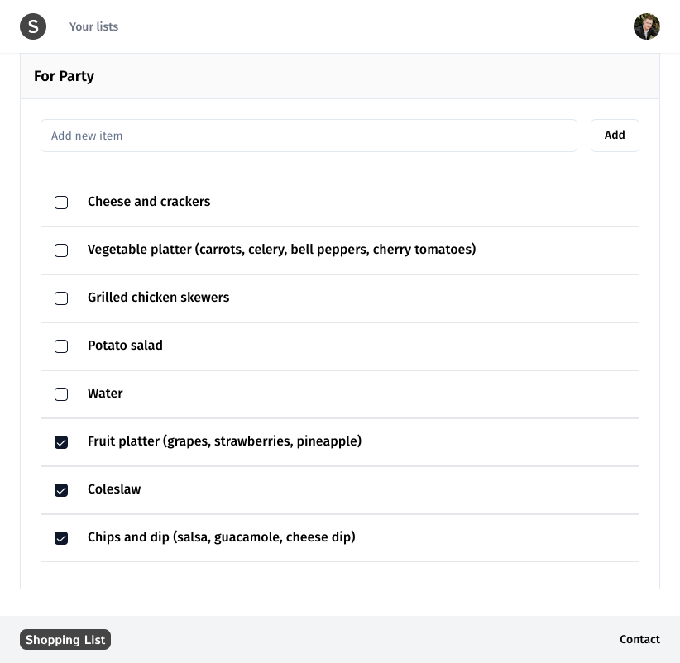Image resolution: width=680 pixels, height=663 pixels.
Task: Focus the Add new item field
Action: click(309, 136)
